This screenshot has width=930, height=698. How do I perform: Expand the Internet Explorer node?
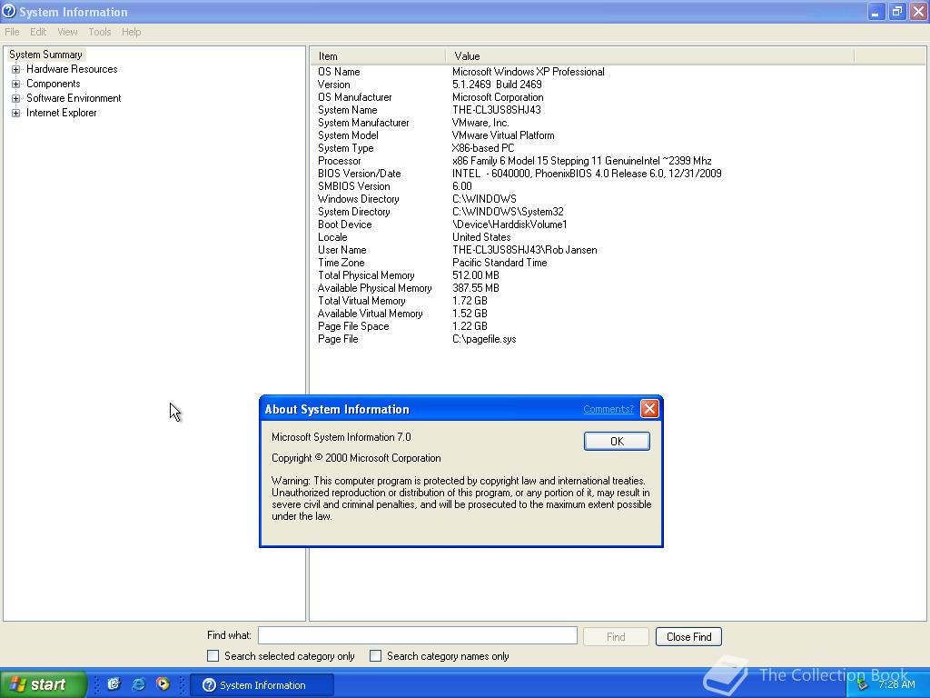coord(16,113)
